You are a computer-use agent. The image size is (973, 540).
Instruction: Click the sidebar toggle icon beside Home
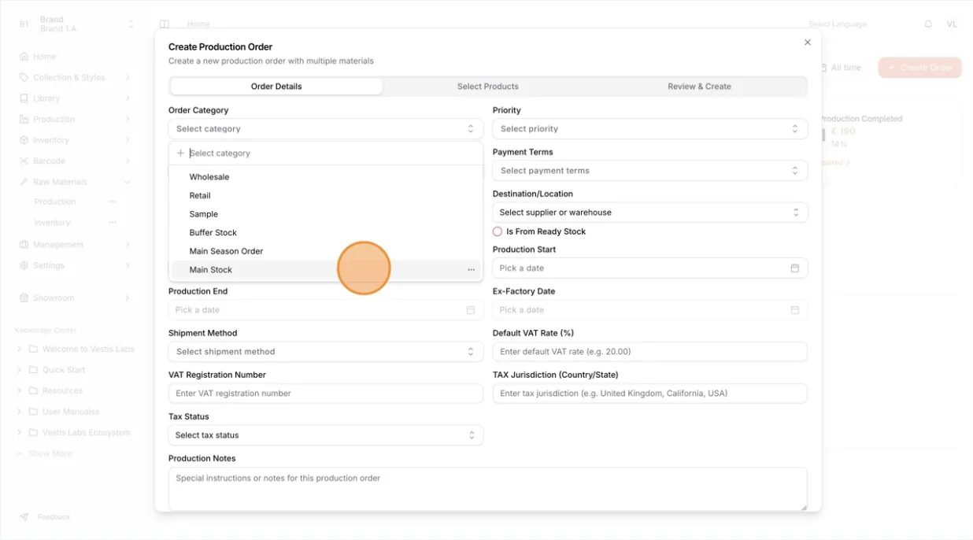click(165, 24)
